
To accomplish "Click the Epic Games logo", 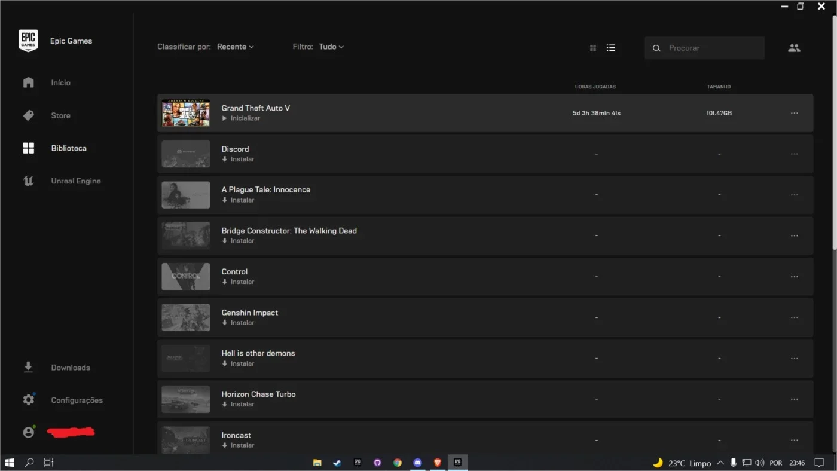I will (x=28, y=41).
